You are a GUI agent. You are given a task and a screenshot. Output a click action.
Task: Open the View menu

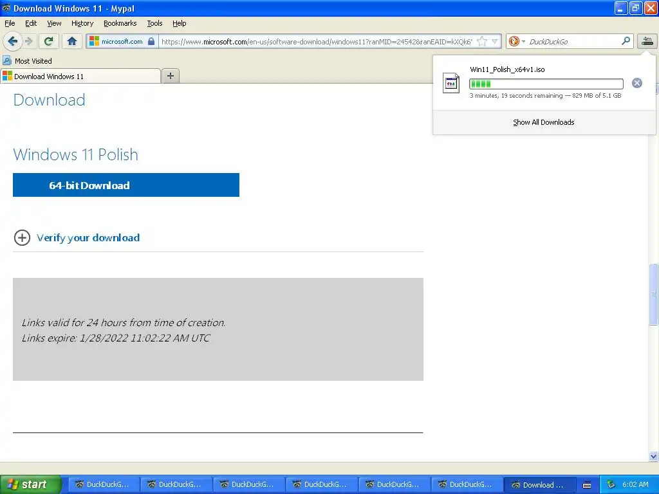pyautogui.click(x=54, y=23)
